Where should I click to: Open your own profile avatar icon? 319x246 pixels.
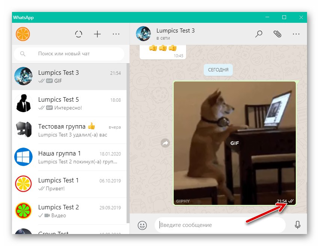(x=23, y=34)
